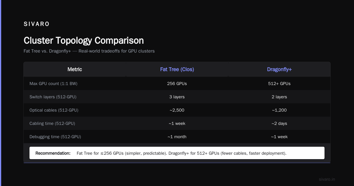Click the Dragonfly+ column header
Viewport: 354px width, 186px height.
point(279,69)
